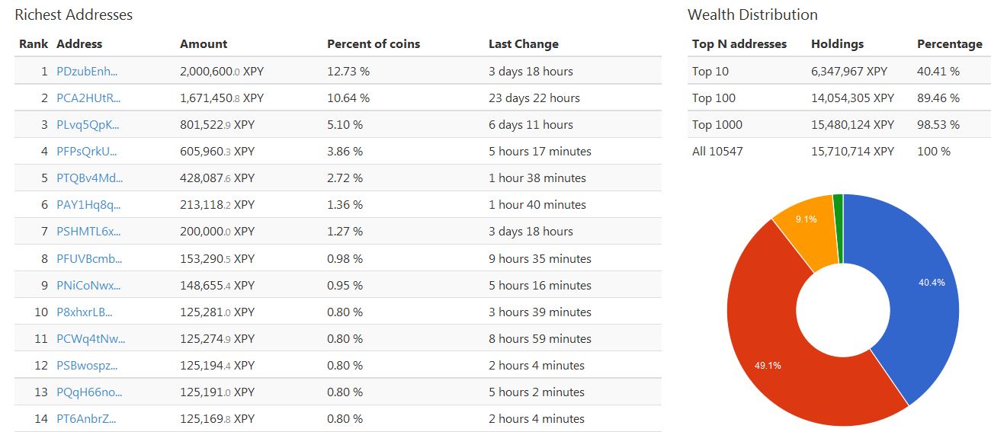Click the Amount column header
The width and height of the screenshot is (991, 432).
pos(204,44)
